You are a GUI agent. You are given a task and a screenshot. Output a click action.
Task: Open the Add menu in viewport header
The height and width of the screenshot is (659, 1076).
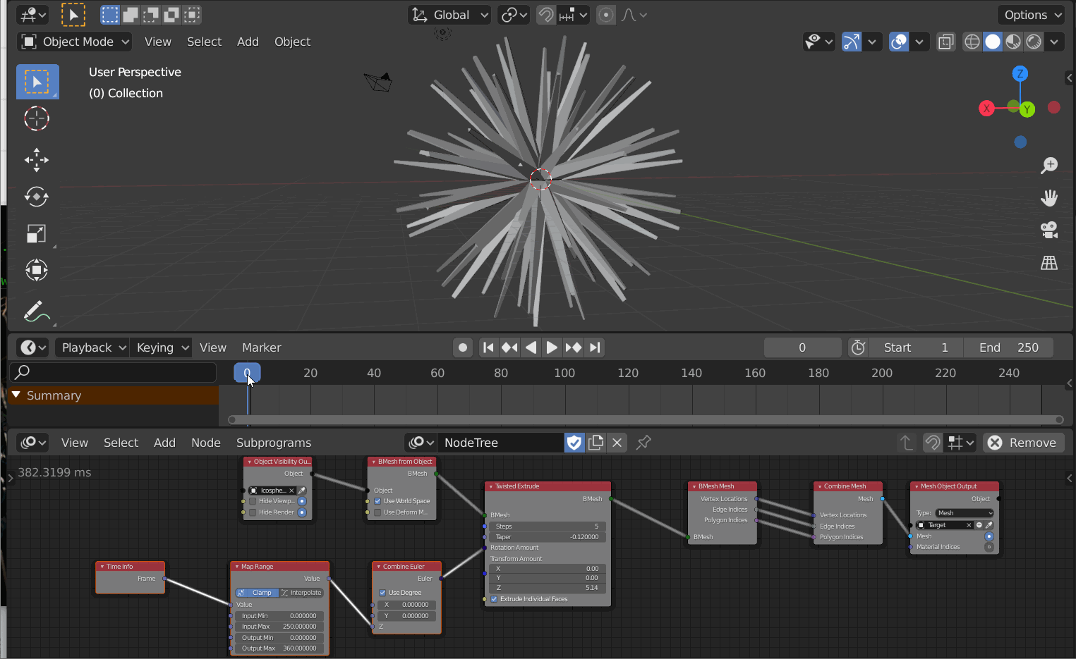coord(248,41)
